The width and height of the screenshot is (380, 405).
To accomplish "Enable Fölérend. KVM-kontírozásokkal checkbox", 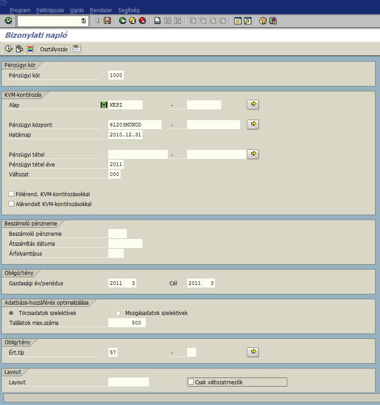I will [x=11, y=193].
